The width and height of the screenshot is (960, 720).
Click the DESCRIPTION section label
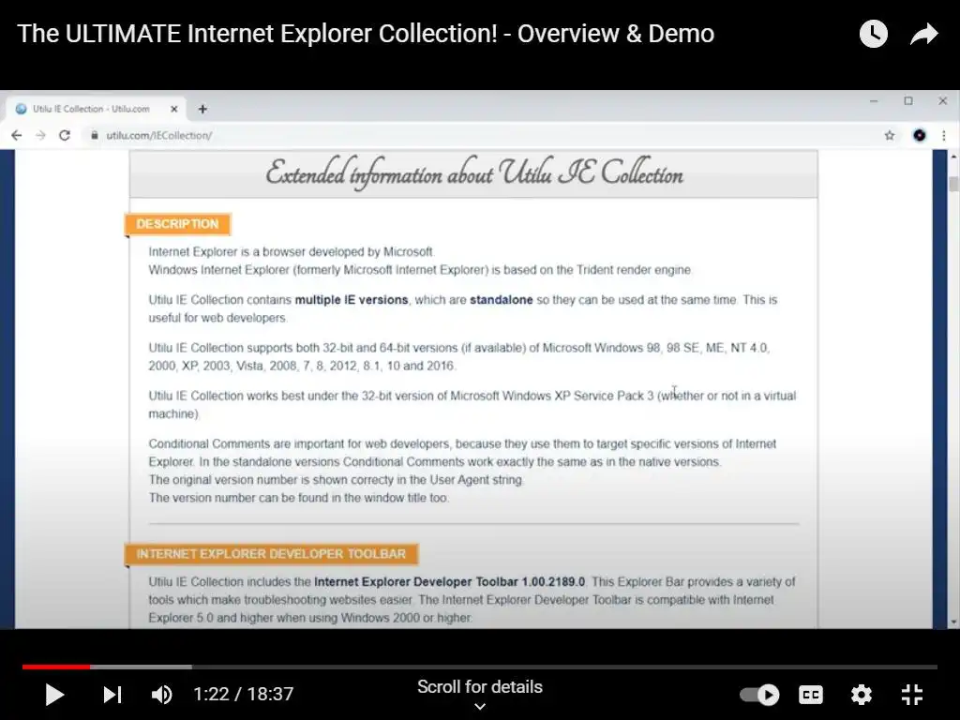177,224
